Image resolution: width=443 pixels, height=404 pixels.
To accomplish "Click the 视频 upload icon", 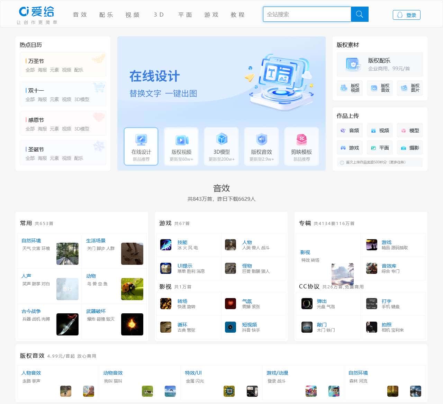I will (x=373, y=131).
